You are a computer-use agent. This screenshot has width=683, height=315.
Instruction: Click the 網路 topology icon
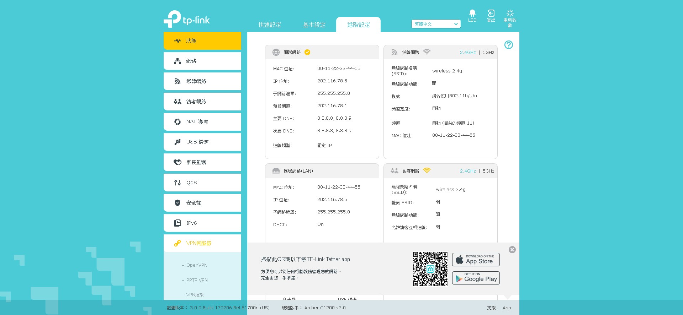coord(178,61)
